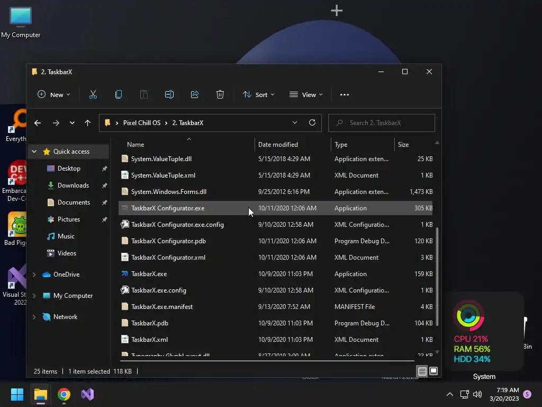Viewport: 542px width, 407px height.
Task: Select the Embarcadero Dev-C++ desktop shortcut
Action: [x=14, y=181]
